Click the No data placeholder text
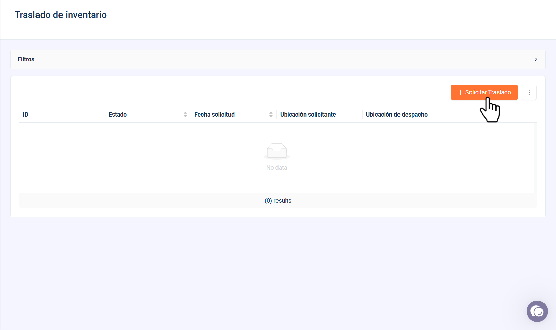This screenshot has height=330, width=556. point(276,168)
